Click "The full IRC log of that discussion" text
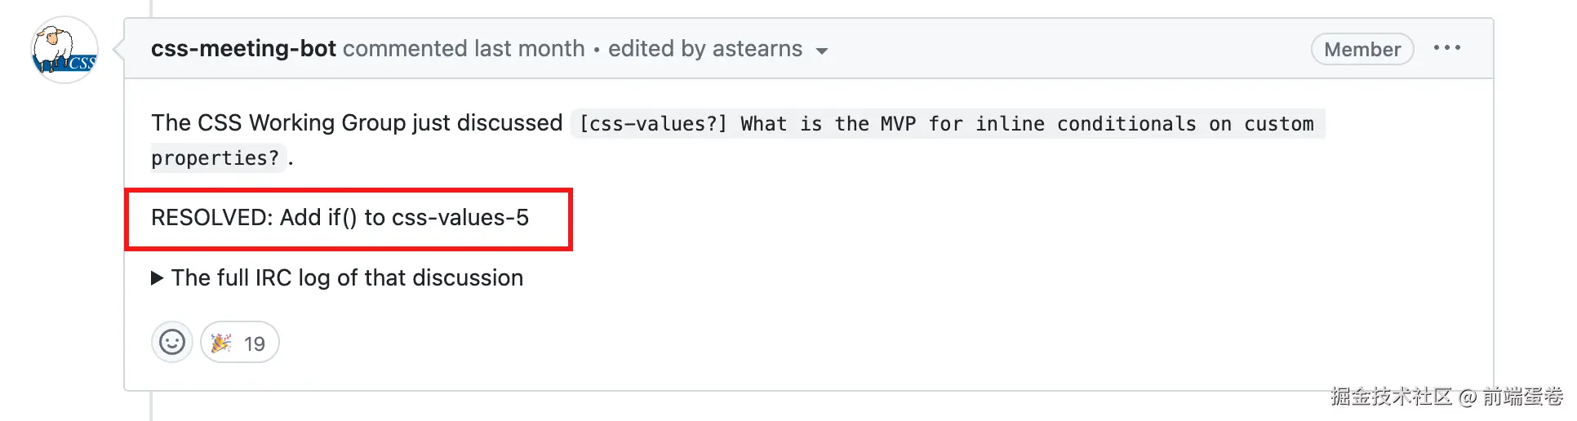Image resolution: width=1577 pixels, height=421 pixels. 347,278
